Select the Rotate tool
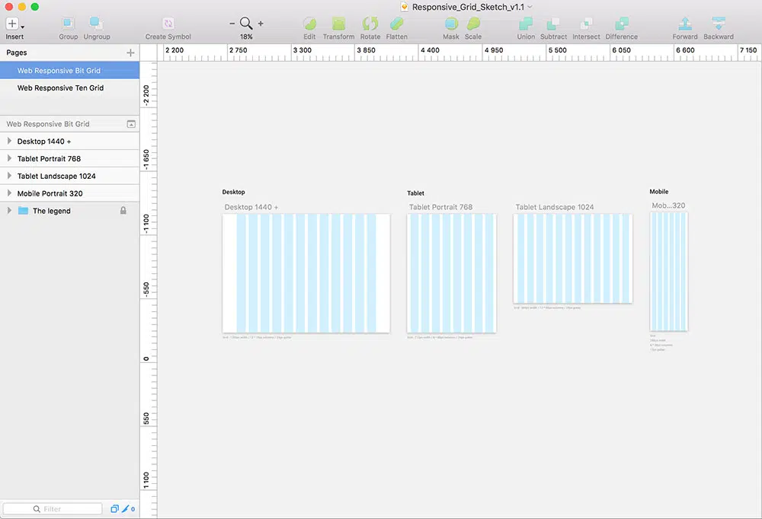This screenshot has height=519, width=762. click(x=370, y=24)
